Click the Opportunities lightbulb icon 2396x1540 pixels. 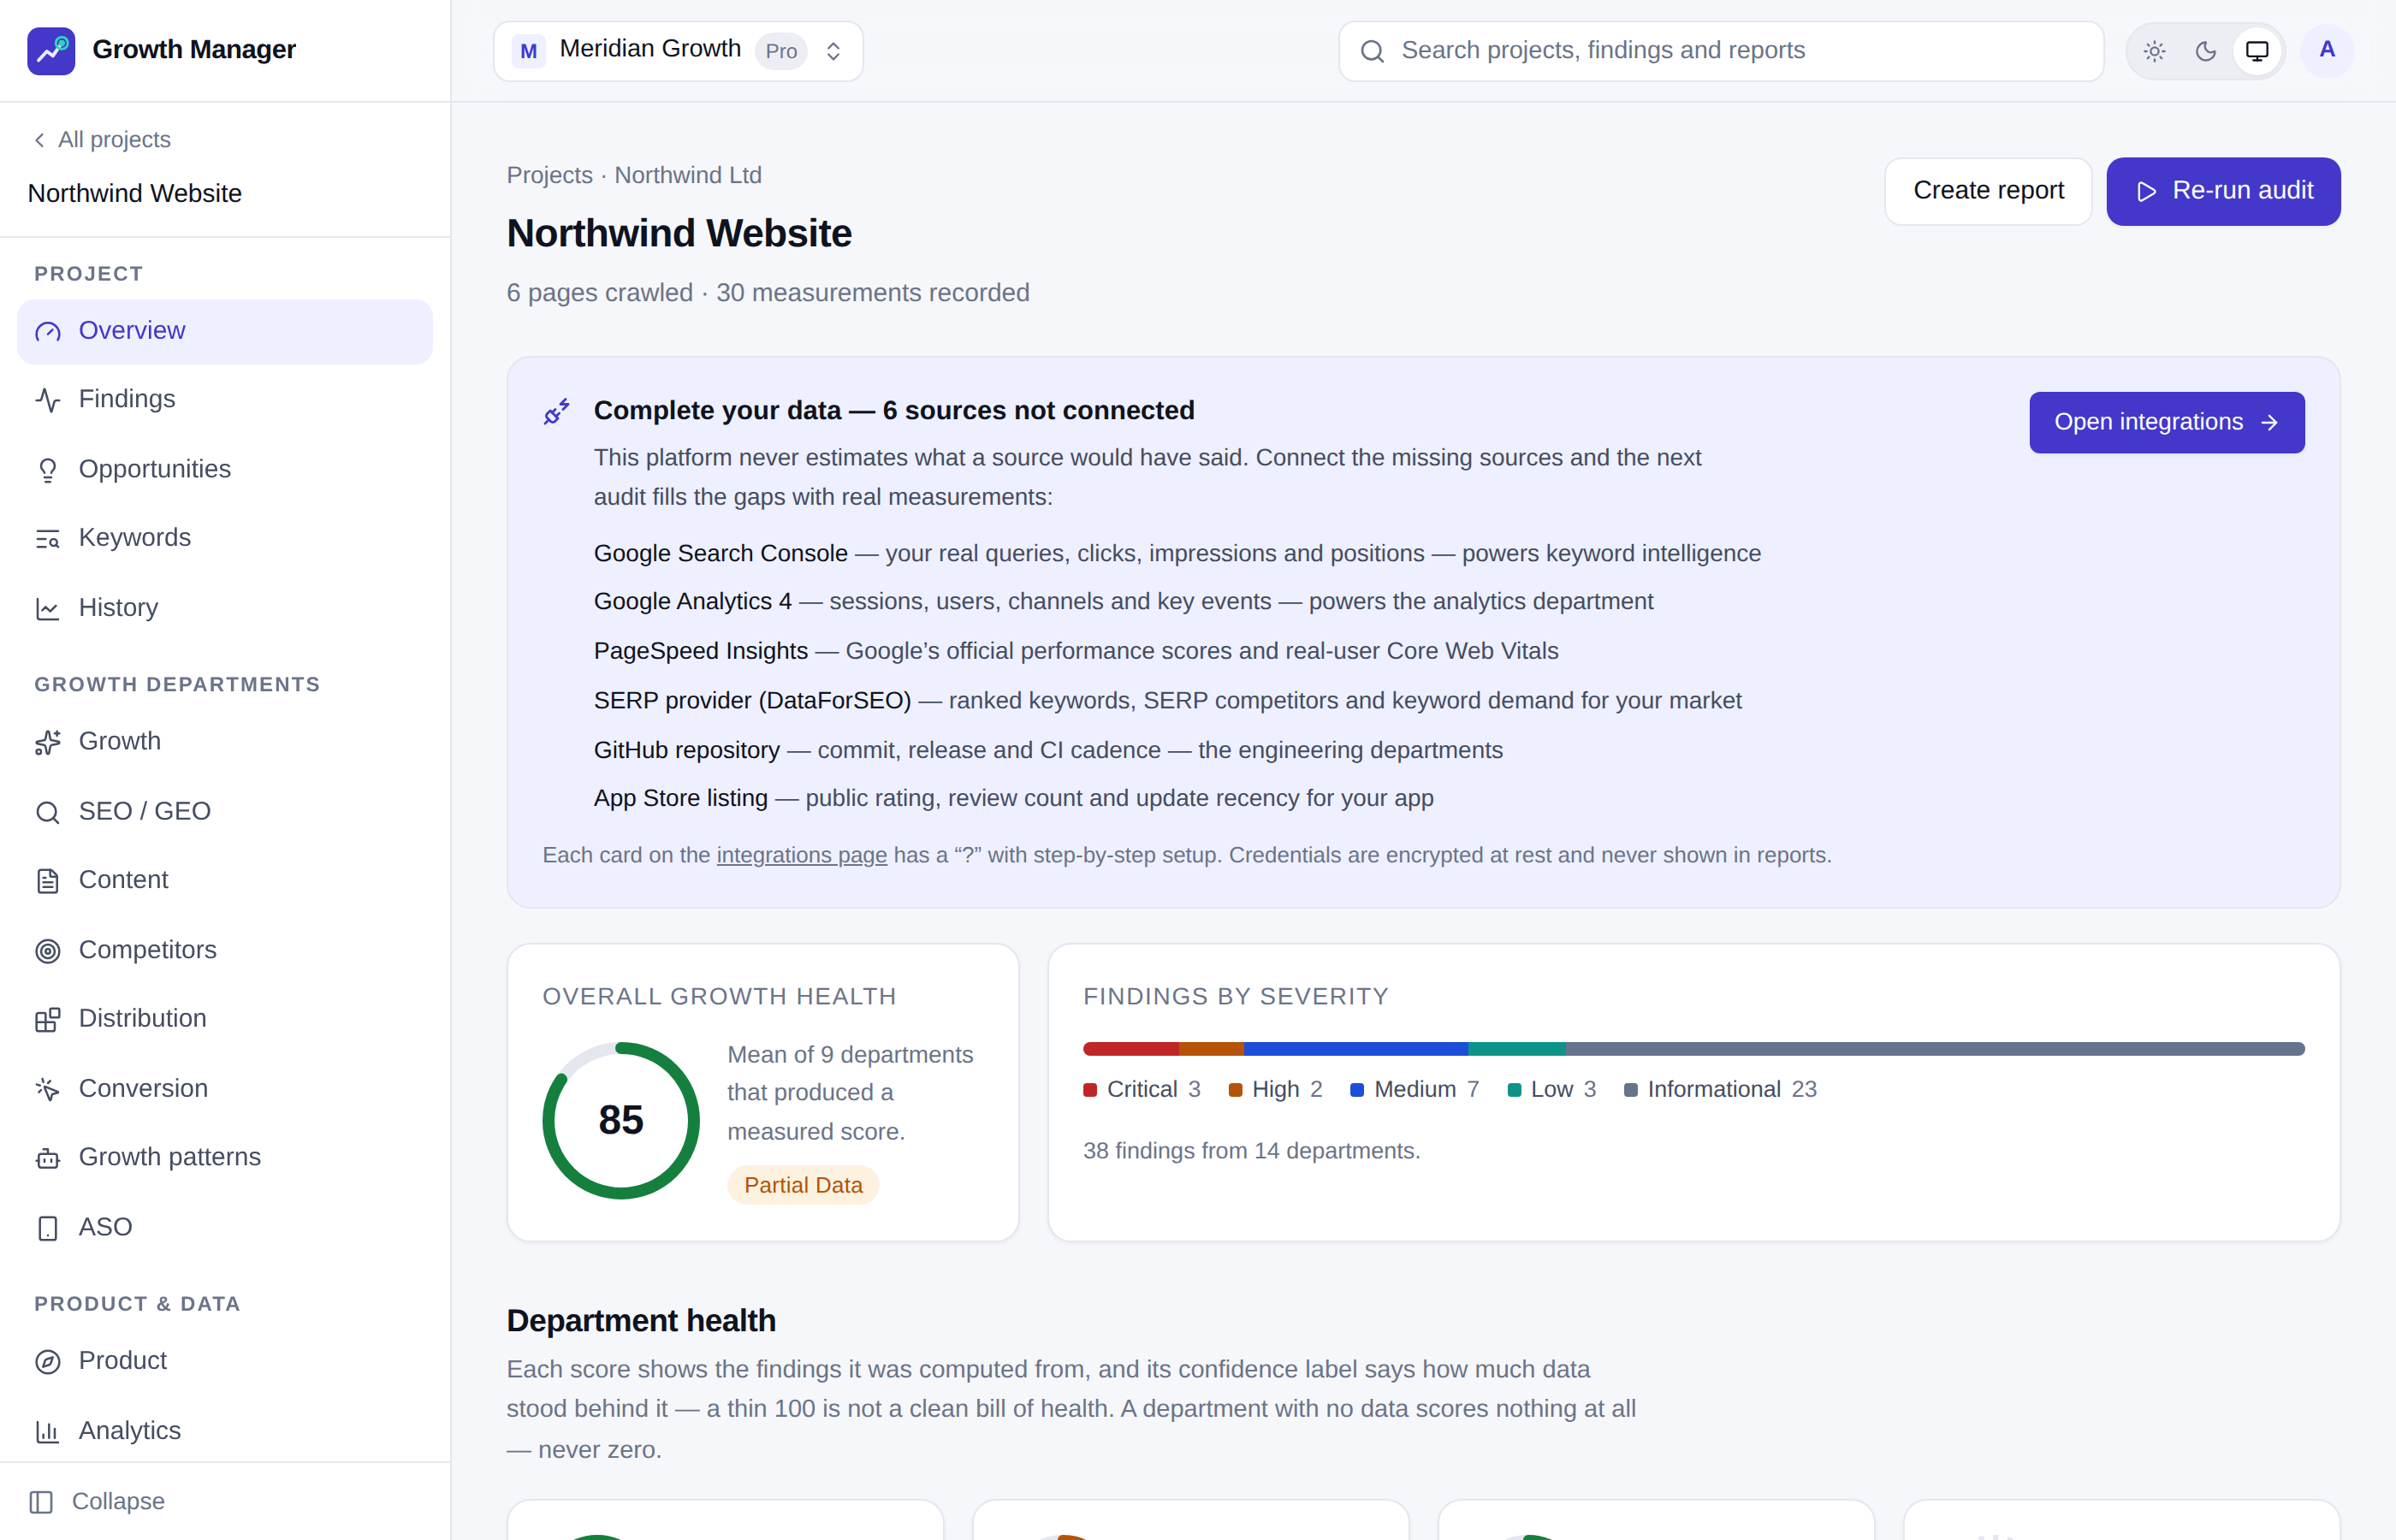pos(48,470)
